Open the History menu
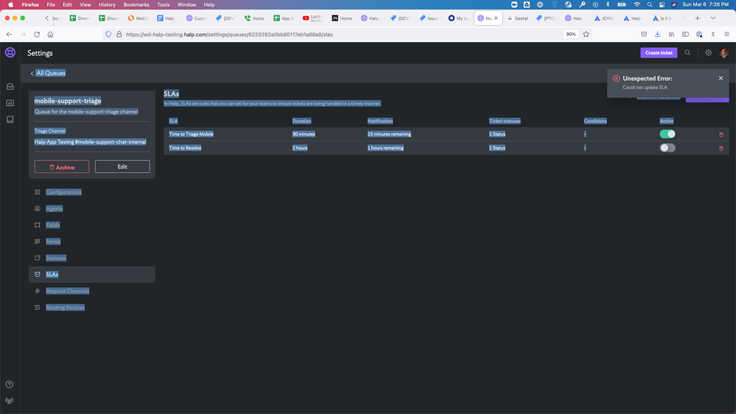The height and width of the screenshot is (414, 736). pos(107,4)
